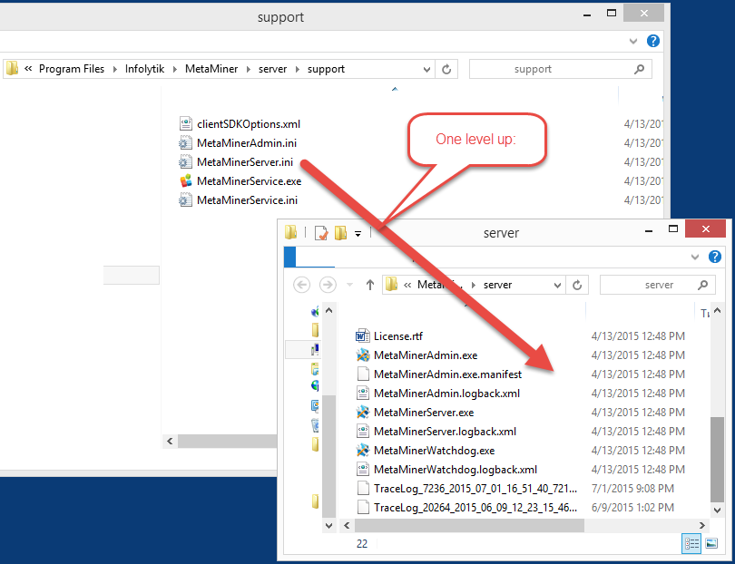Expand the ribbon in support window
Image resolution: width=735 pixels, height=564 pixels.
(x=633, y=41)
